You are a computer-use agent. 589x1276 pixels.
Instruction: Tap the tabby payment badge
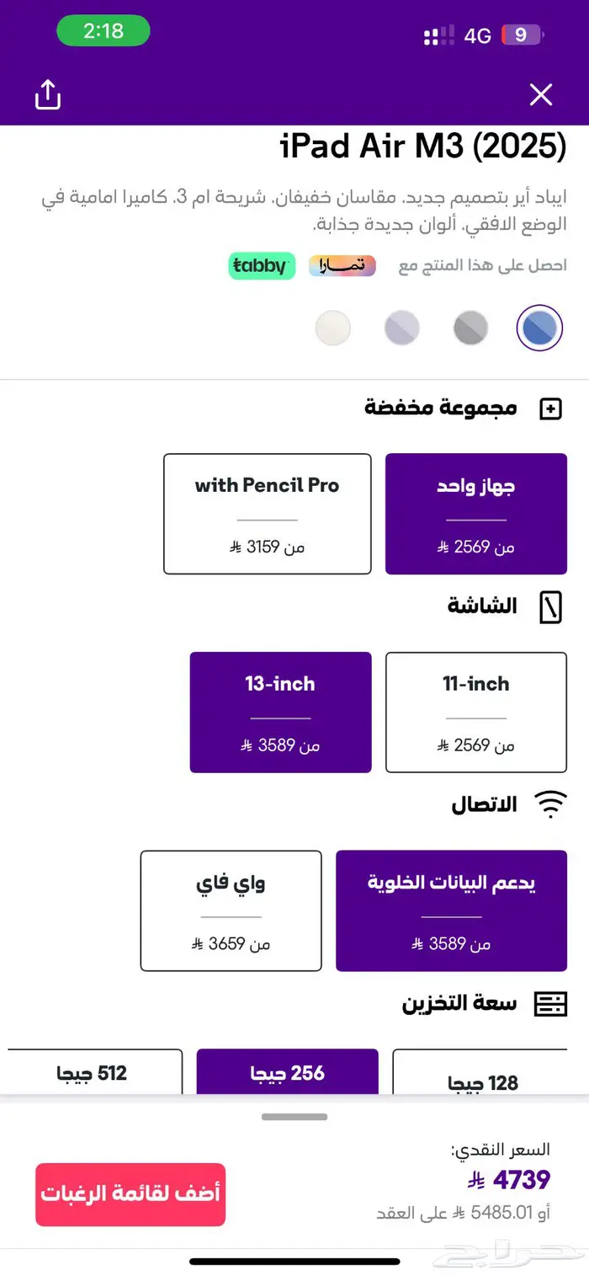[262, 265]
